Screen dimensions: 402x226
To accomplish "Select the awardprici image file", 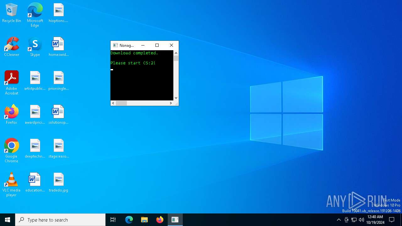I will click(x=35, y=115).
